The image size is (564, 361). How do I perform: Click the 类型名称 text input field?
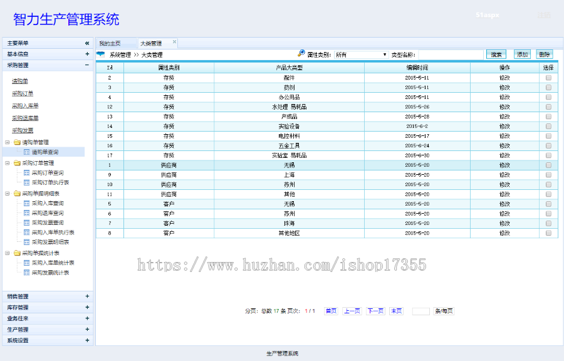pyautogui.click(x=450, y=55)
